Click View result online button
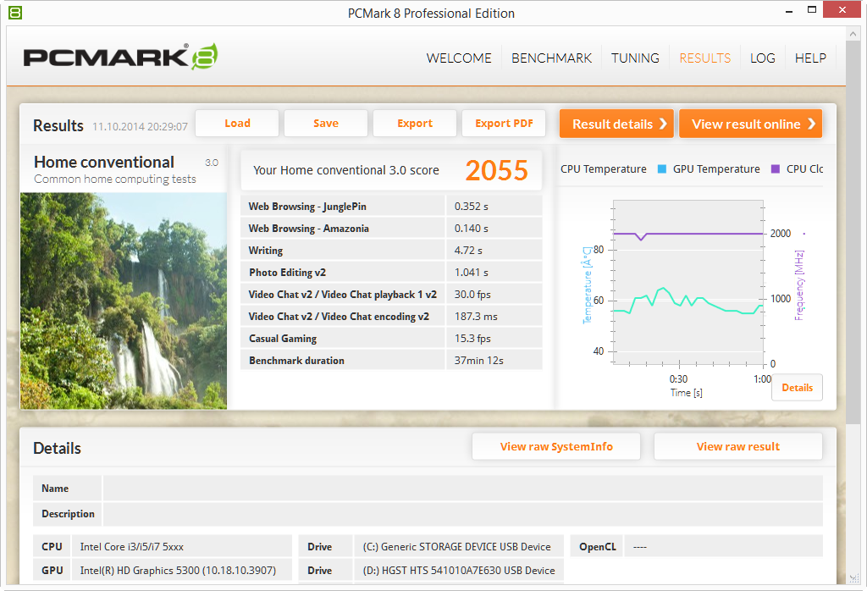This screenshot has width=867, height=591. pos(750,124)
